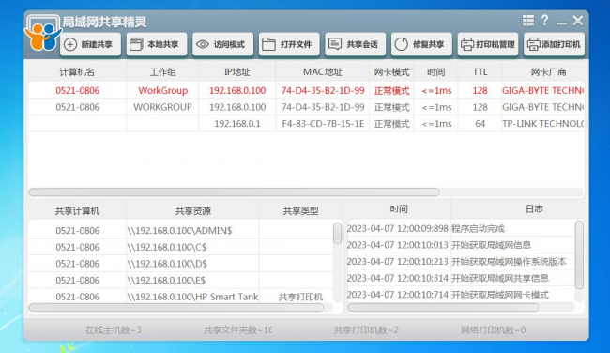The width and height of the screenshot is (610, 353).
Task: Select the 192.168.0.1 IP address cell
Action: coord(237,124)
